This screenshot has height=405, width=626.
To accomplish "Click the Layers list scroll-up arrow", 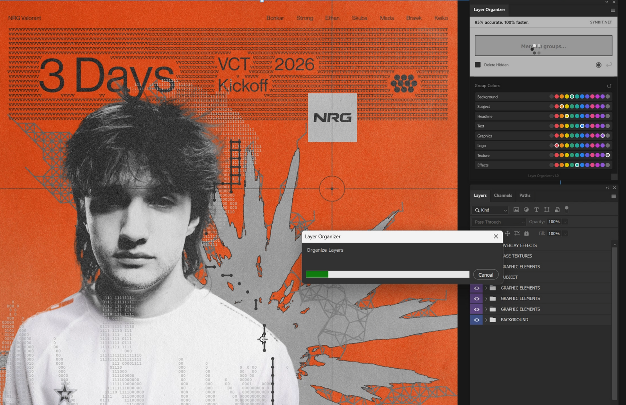I will [x=615, y=244].
